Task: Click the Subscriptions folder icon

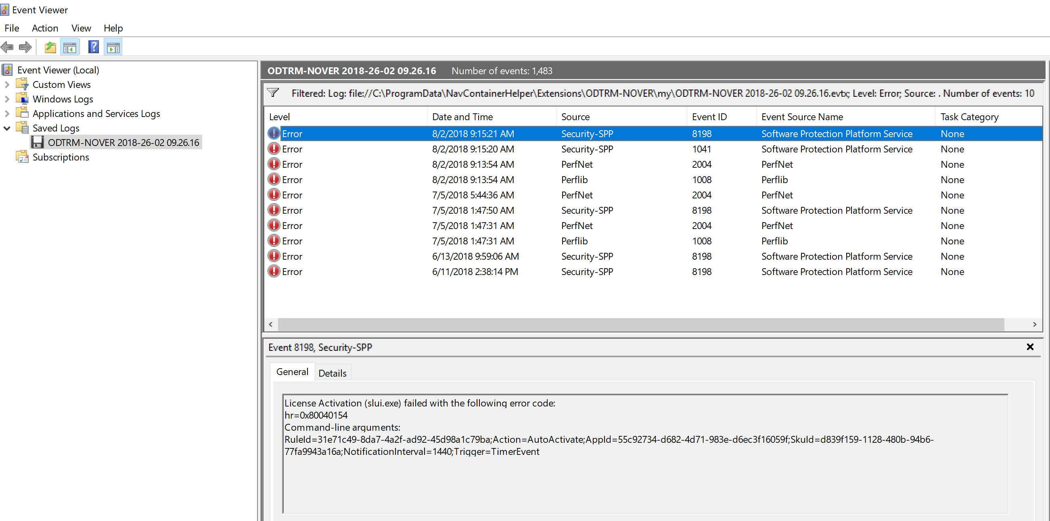Action: pyautogui.click(x=22, y=157)
